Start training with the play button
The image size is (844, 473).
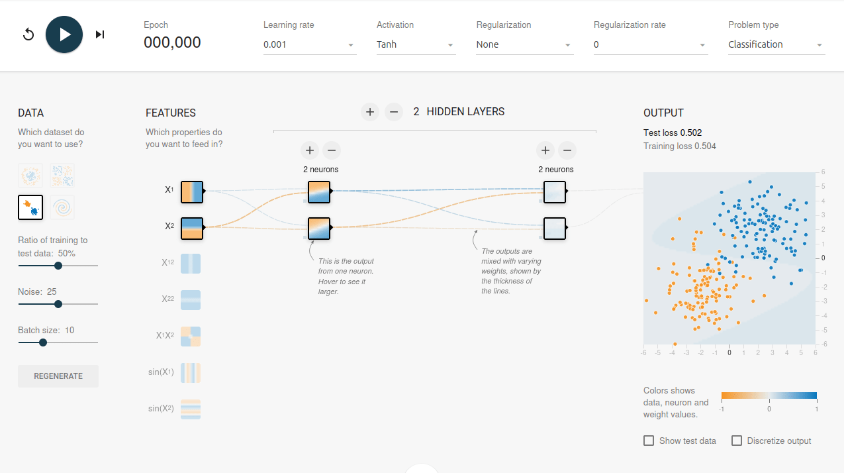pyautogui.click(x=64, y=34)
